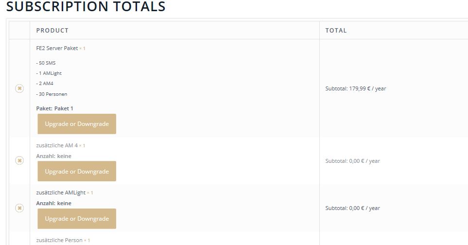468x245 pixels.
Task: Click the 2 AM4 list entry
Action: (x=45, y=83)
